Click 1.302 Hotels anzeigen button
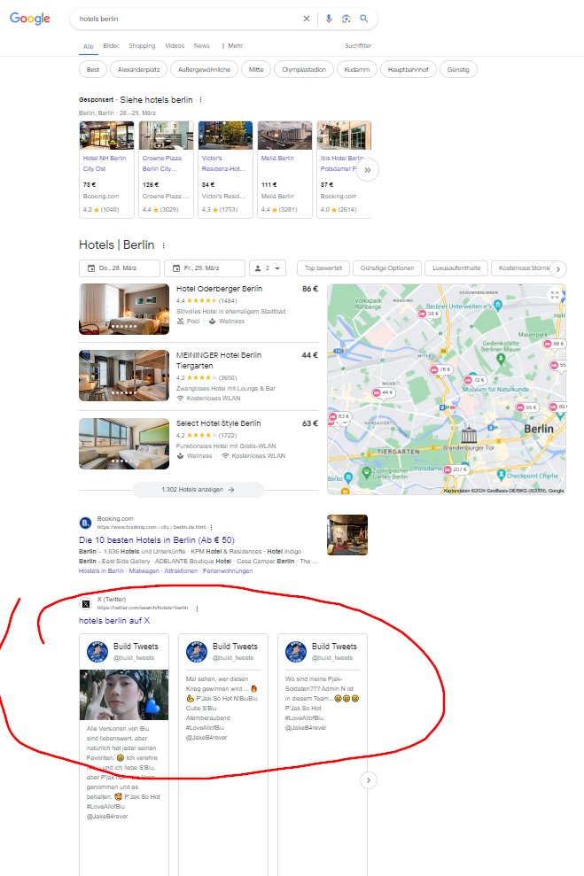 coord(198,490)
